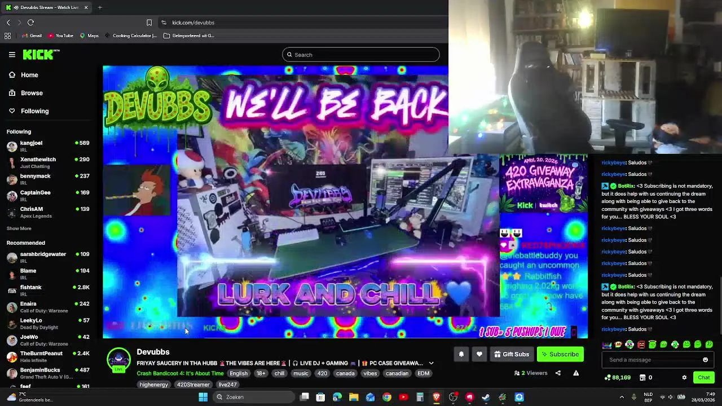
Task: Open a new browser tab
Action: point(100,7)
